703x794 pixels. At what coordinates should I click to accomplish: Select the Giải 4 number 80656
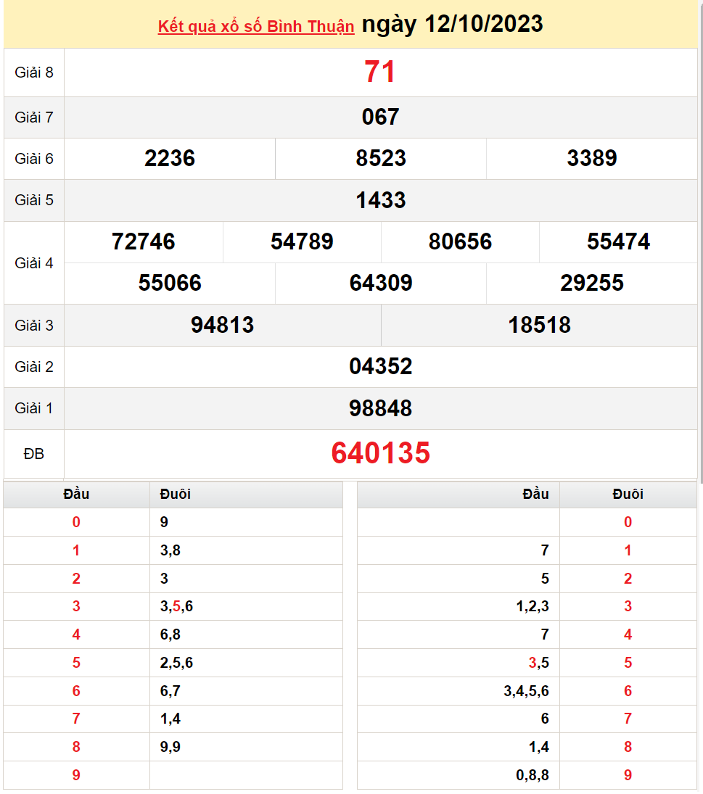click(460, 241)
